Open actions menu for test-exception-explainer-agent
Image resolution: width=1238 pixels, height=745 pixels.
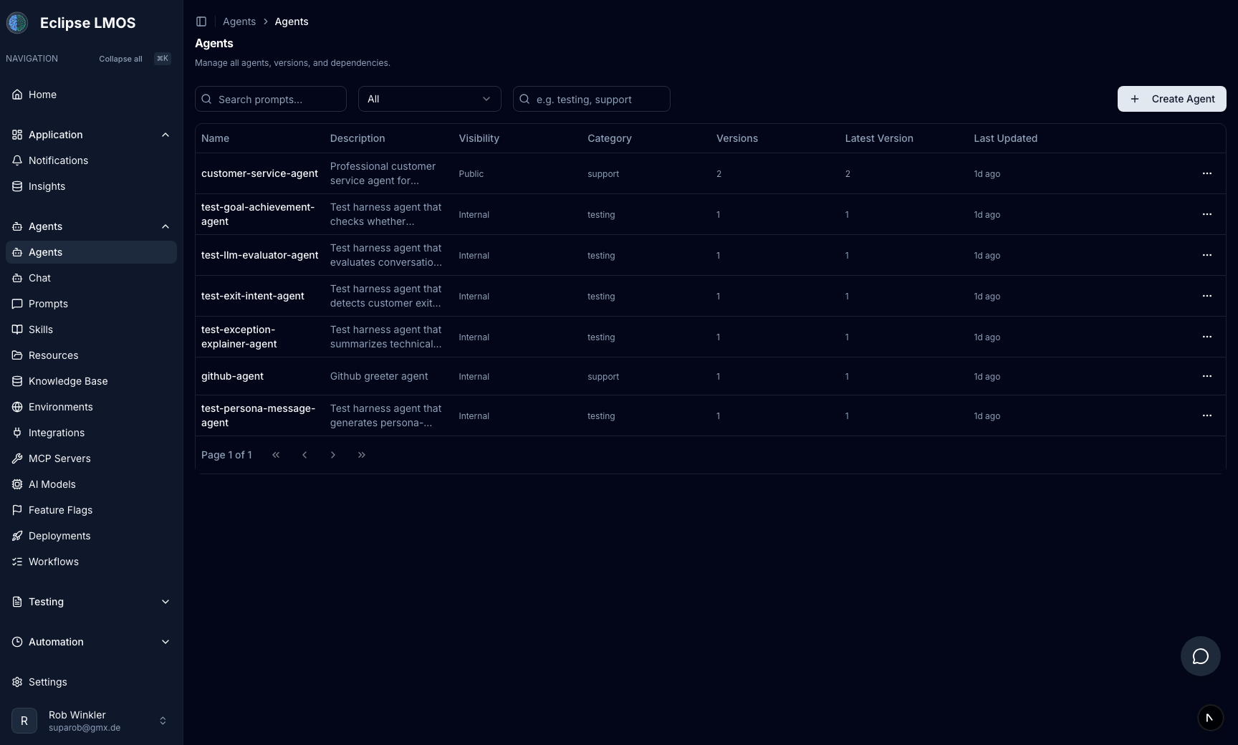coord(1207,337)
